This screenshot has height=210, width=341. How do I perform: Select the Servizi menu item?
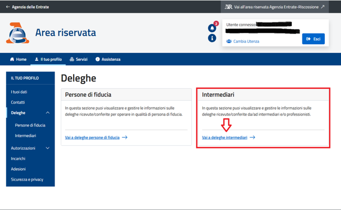(79, 59)
